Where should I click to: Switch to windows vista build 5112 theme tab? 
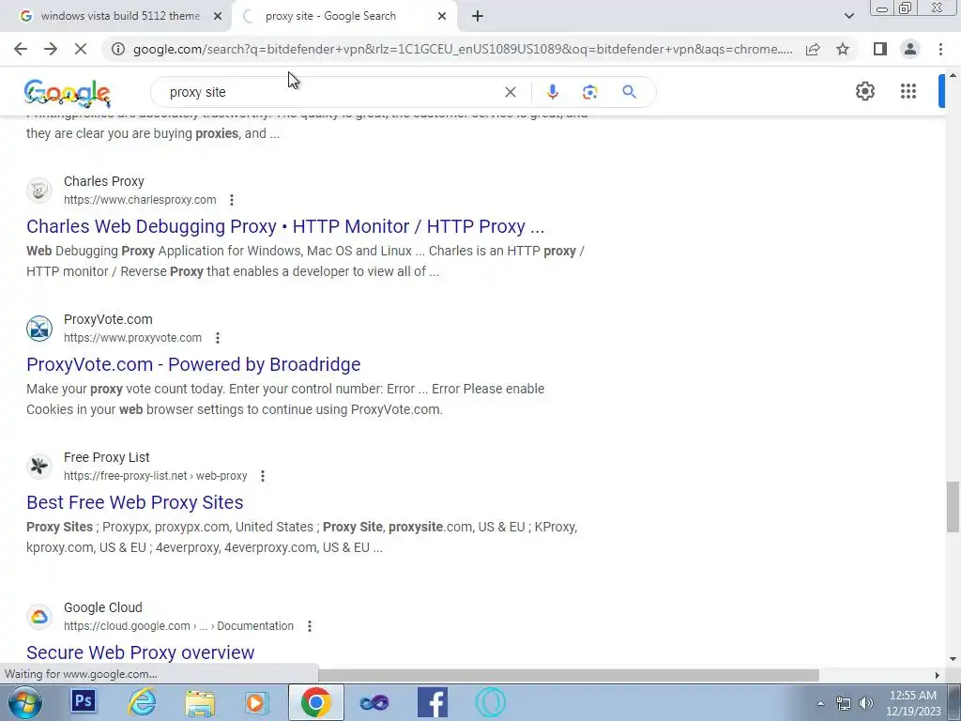(115, 17)
